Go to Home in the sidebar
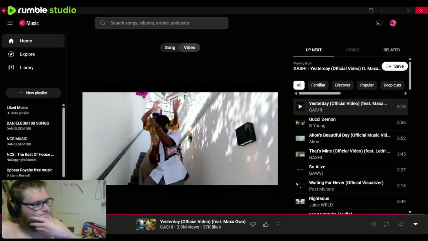Screen dimensions: 428x241 [33, 41]
